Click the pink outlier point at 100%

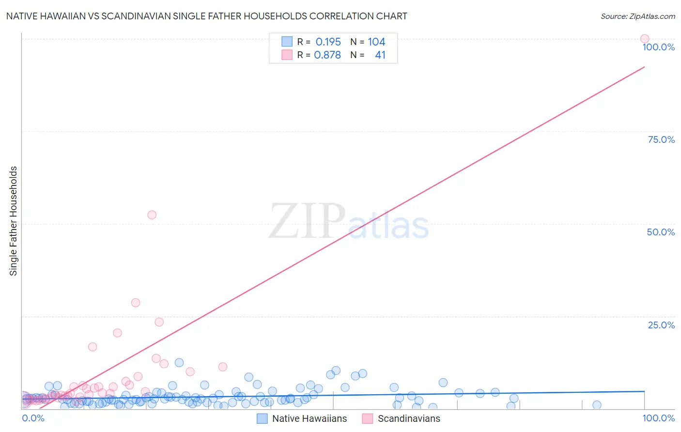645,39
